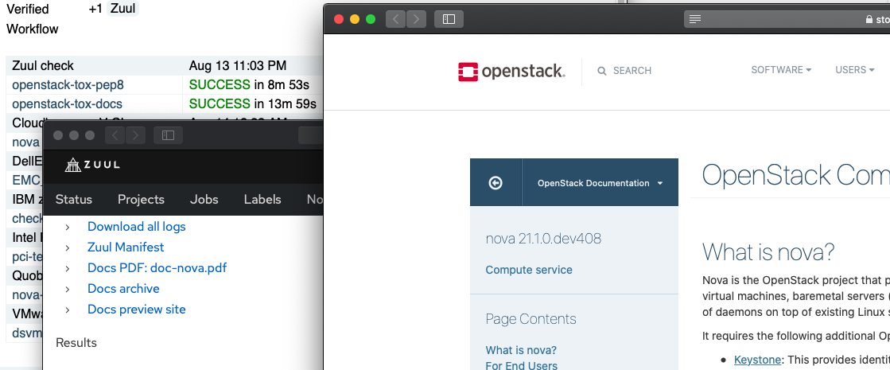Follow the Keystone link
The width and height of the screenshot is (890, 370).
pos(756,360)
